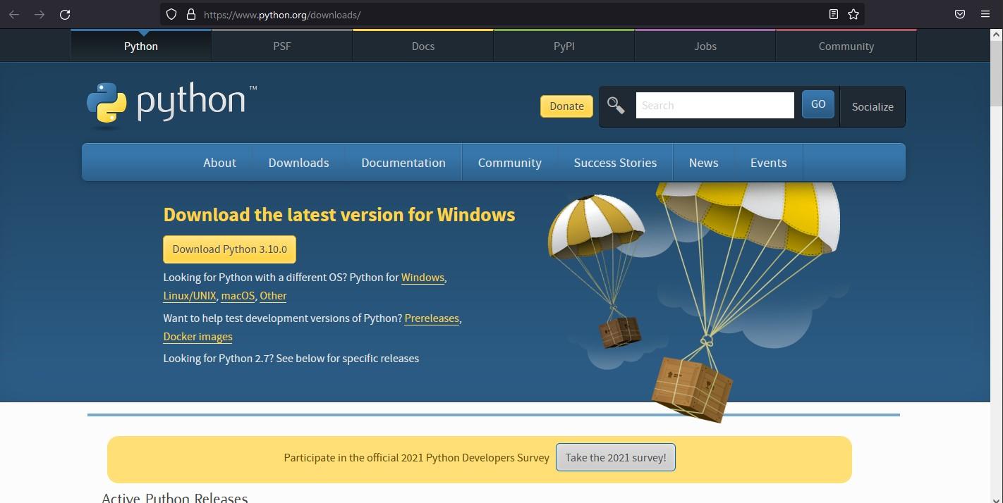The height and width of the screenshot is (503, 1003).
Task: Open the Prereleases link
Action: tap(432, 318)
